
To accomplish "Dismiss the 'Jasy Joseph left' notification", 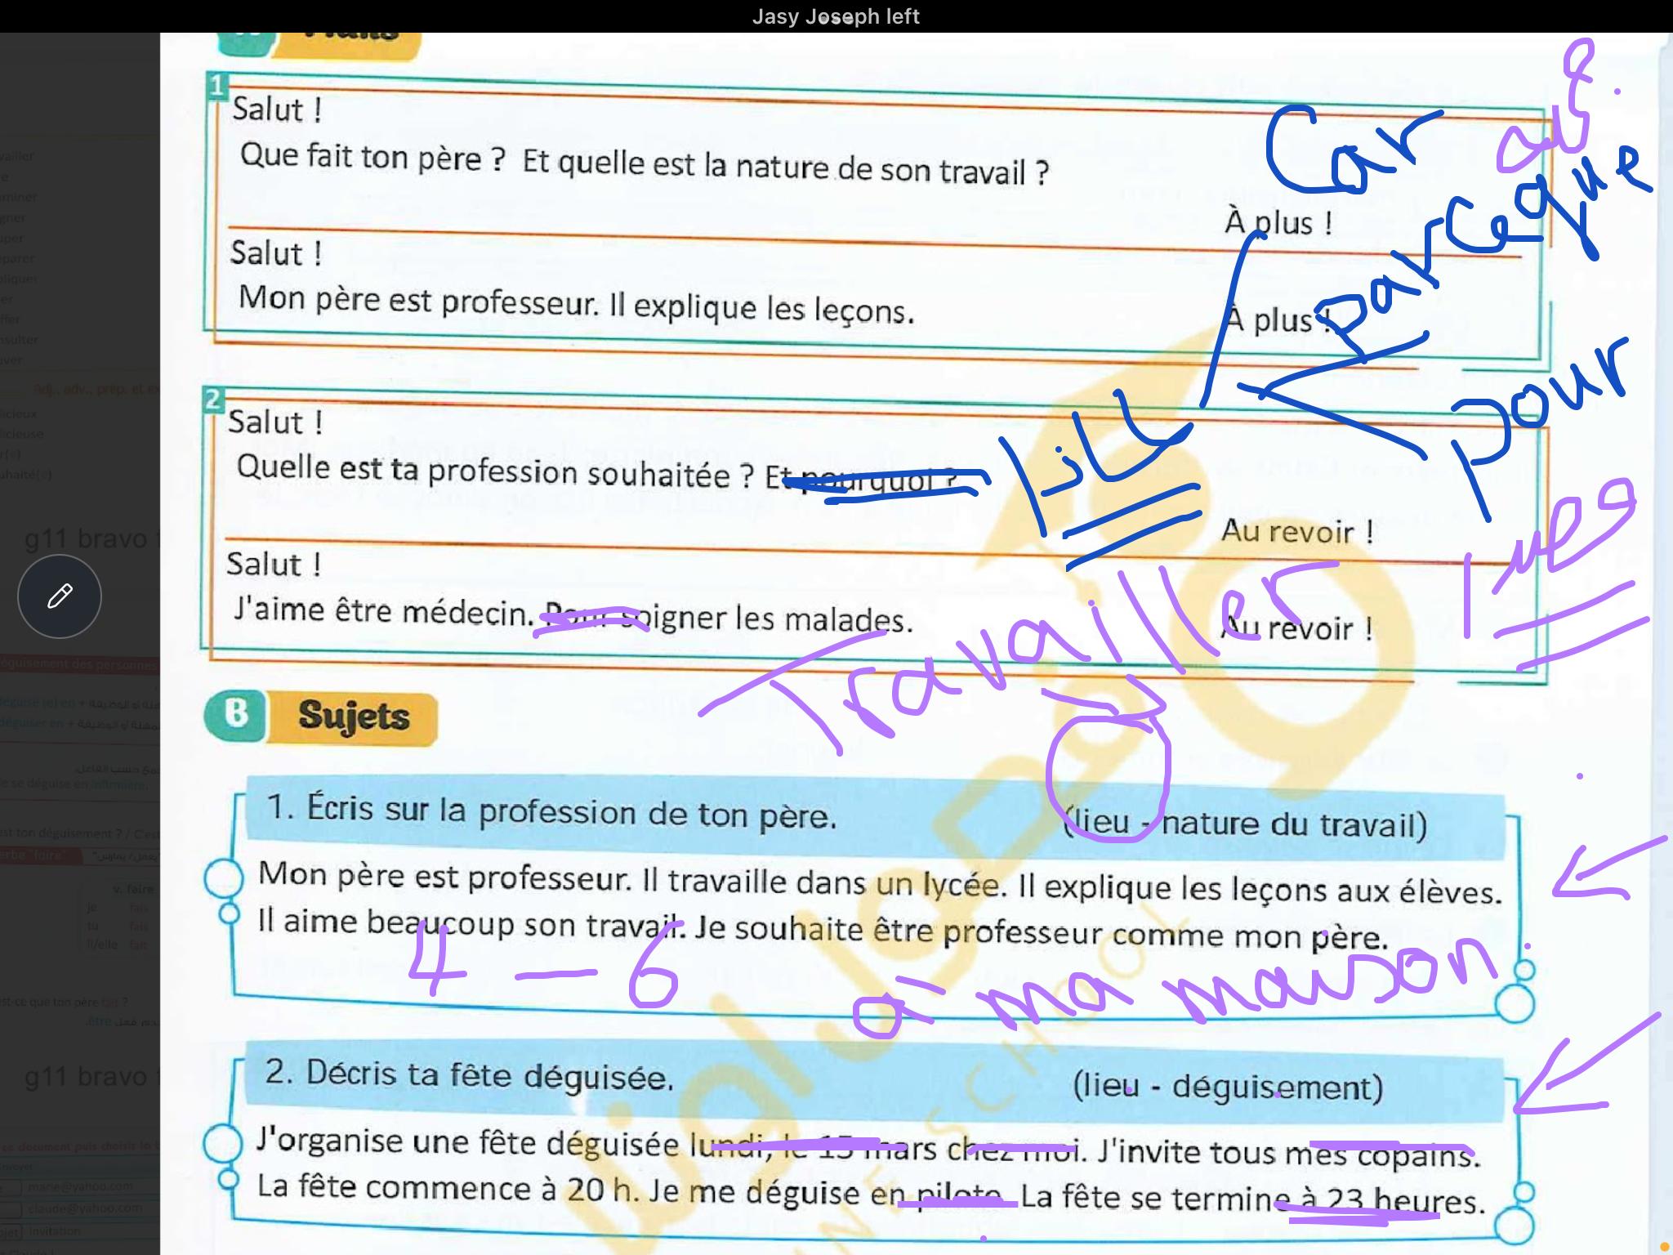I will [x=836, y=16].
